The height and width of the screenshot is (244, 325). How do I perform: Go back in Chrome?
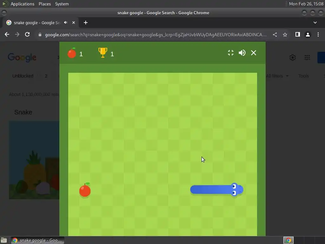(x=7, y=34)
